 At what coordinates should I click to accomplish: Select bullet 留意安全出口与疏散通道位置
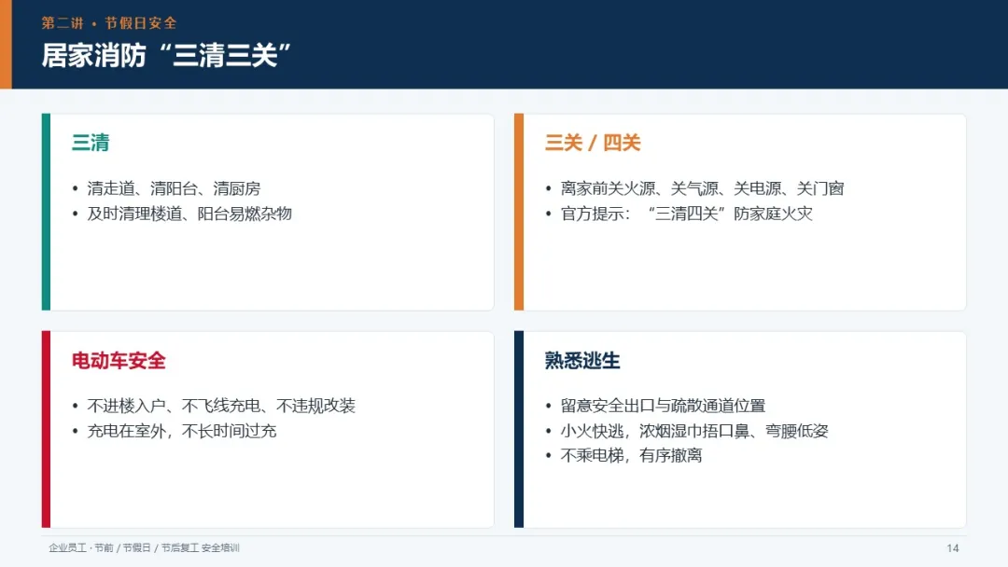coord(663,405)
